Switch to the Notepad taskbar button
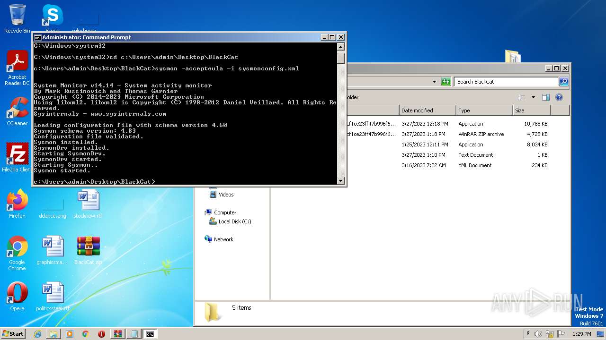 click(x=134, y=334)
